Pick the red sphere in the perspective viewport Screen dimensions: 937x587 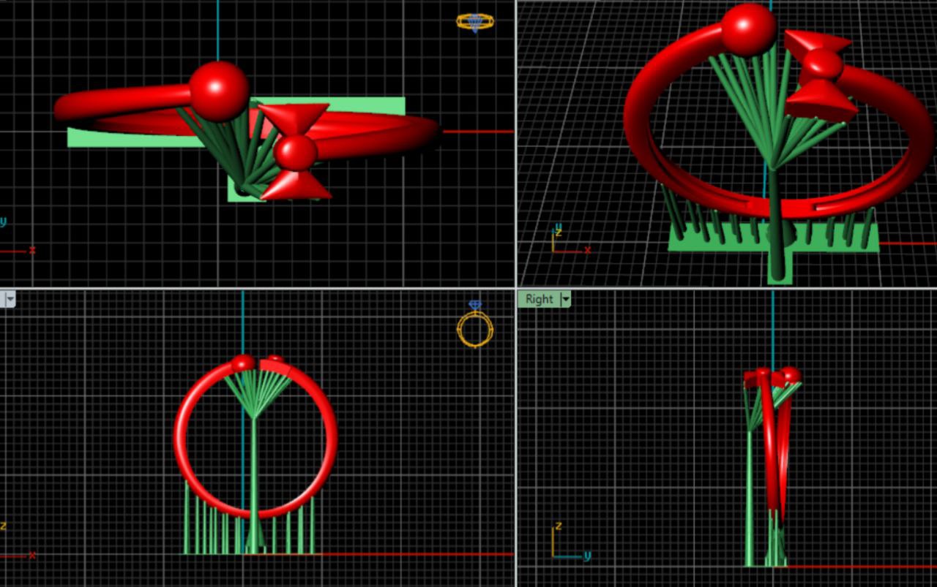point(748,30)
